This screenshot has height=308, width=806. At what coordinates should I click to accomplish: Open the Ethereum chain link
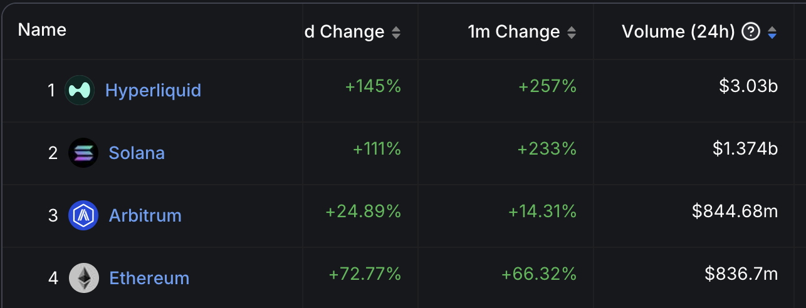tap(149, 278)
